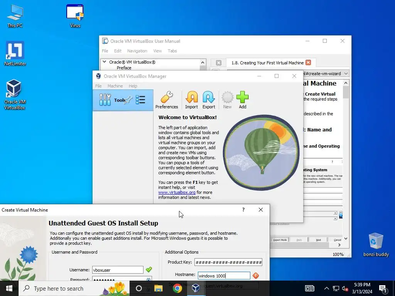Click the Product Key input field

point(228,262)
